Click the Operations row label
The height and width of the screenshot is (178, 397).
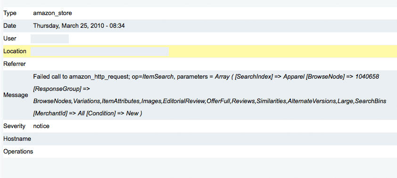(x=18, y=152)
